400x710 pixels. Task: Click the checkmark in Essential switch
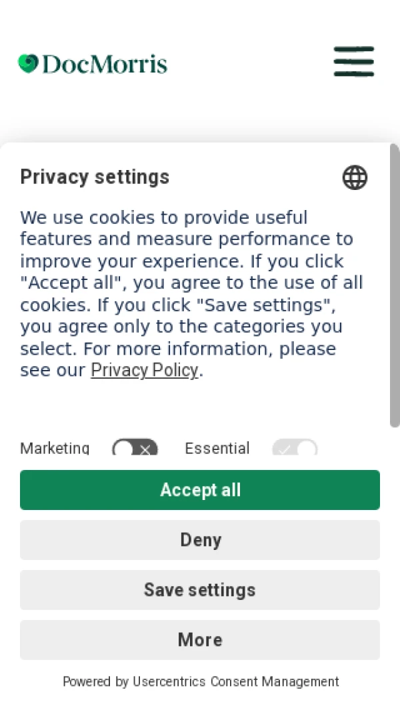tap(285, 450)
